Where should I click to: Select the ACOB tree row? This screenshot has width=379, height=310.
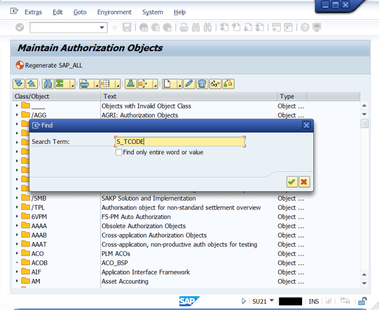[186, 262]
